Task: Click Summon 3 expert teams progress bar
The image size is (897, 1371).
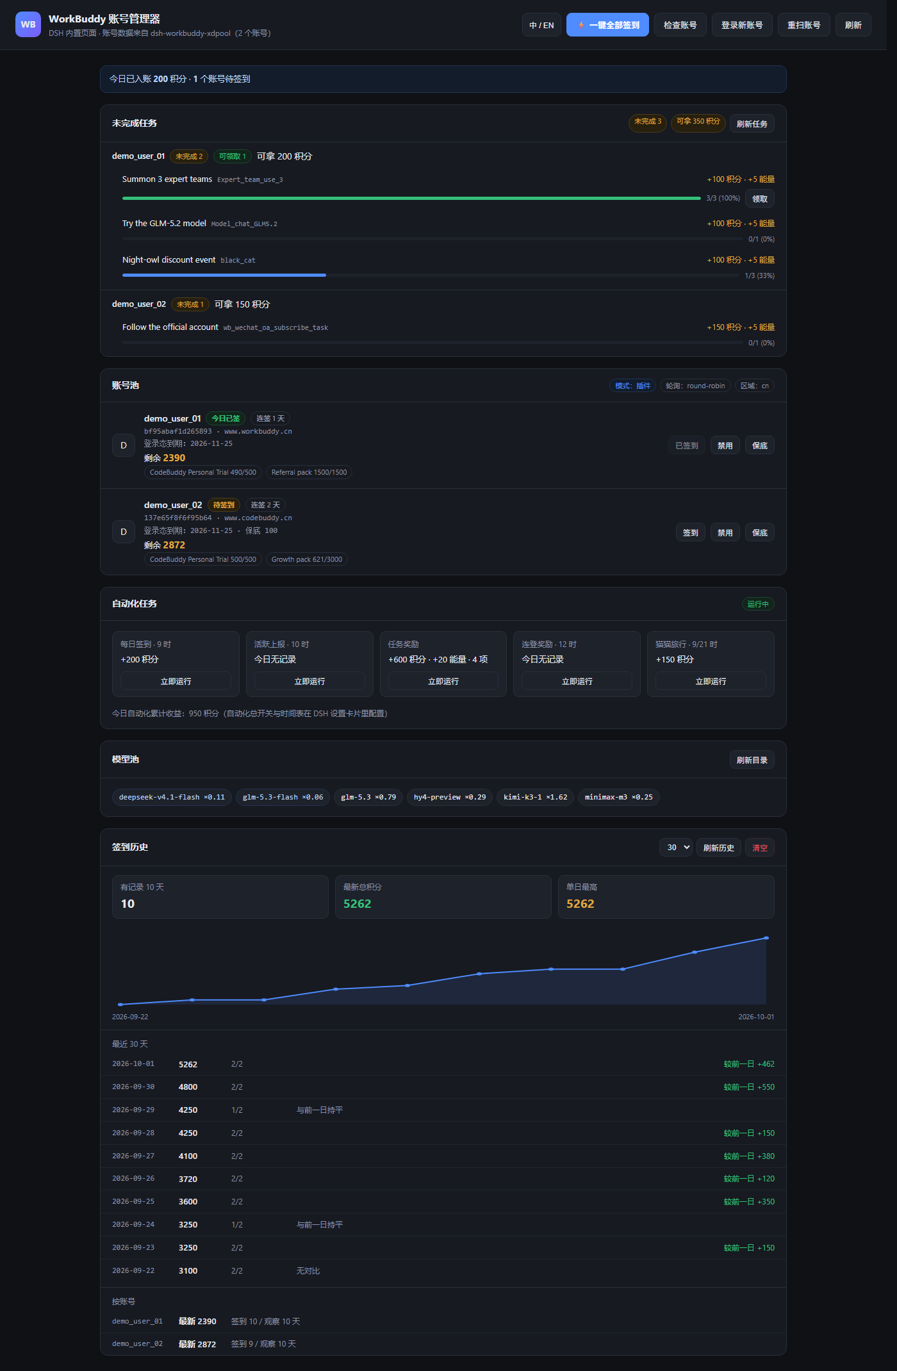Action: pos(411,199)
